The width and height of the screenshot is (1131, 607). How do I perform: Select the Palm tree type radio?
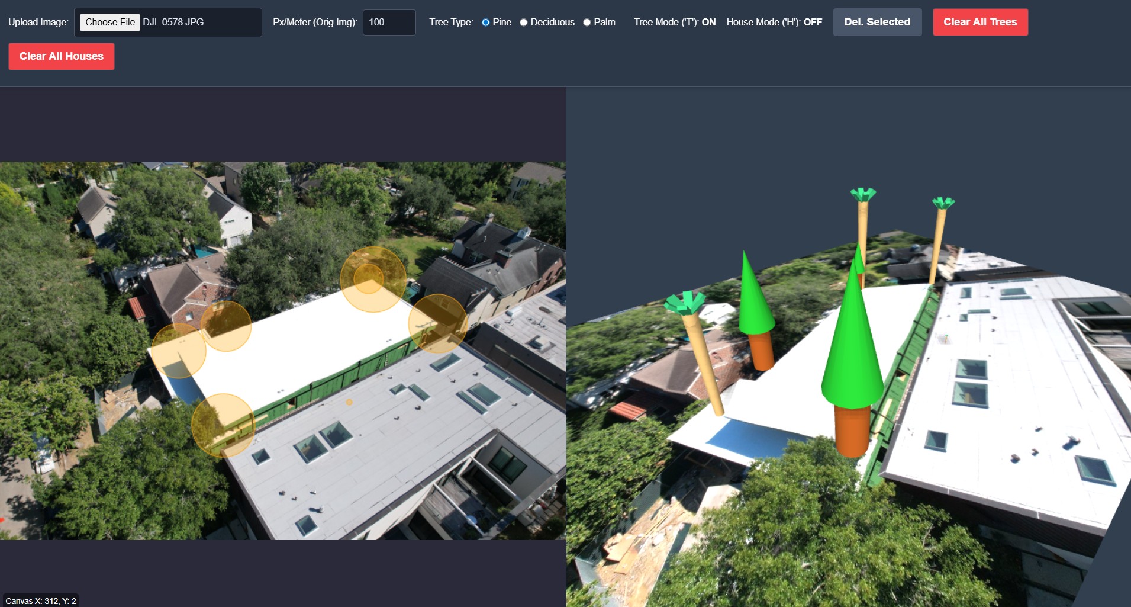[x=587, y=23]
